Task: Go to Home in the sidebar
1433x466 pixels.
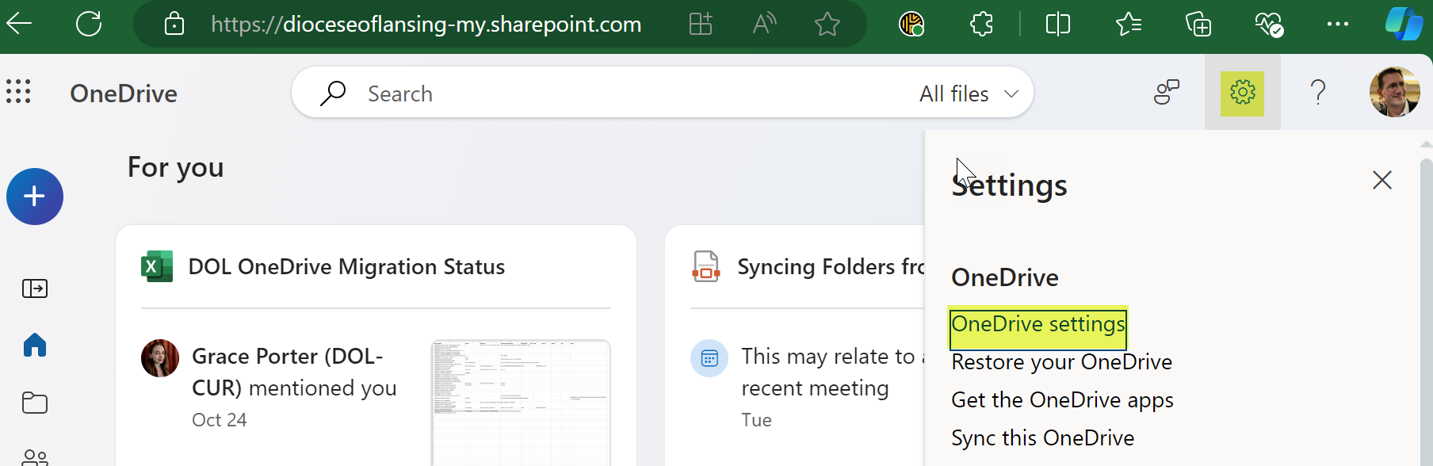Action: [35, 345]
